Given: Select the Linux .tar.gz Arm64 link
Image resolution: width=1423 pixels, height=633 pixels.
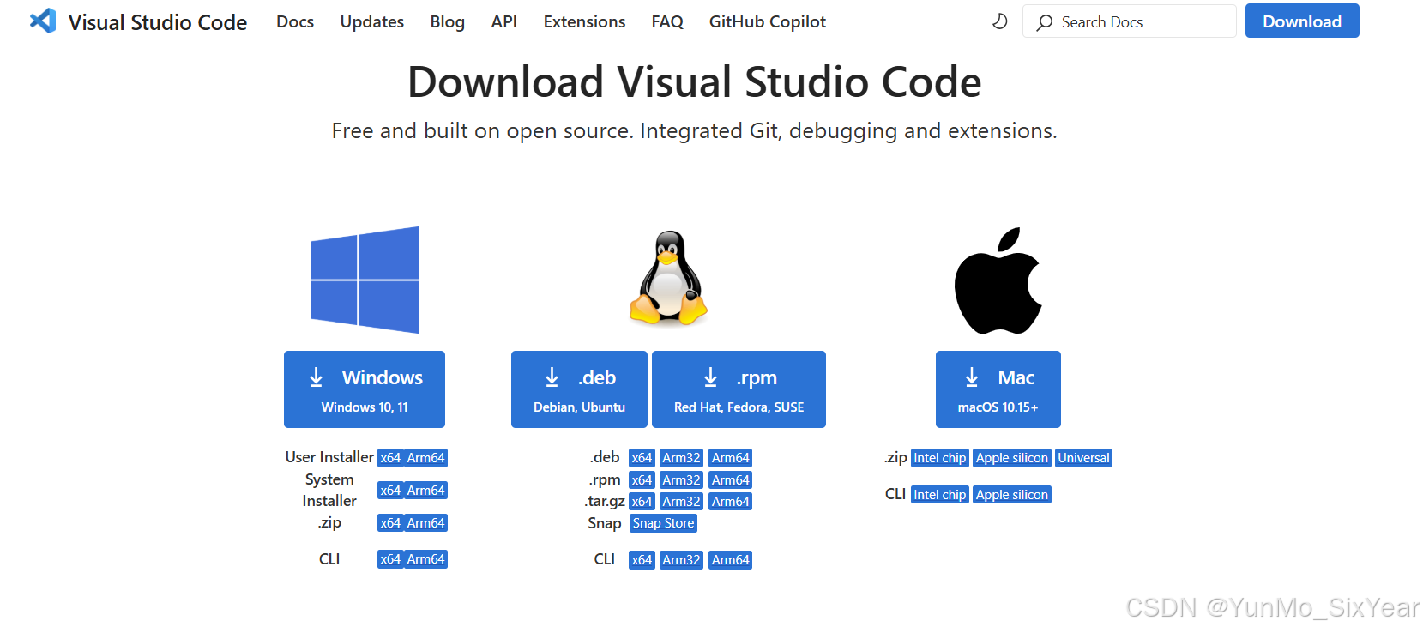Looking at the screenshot, I should [x=731, y=502].
